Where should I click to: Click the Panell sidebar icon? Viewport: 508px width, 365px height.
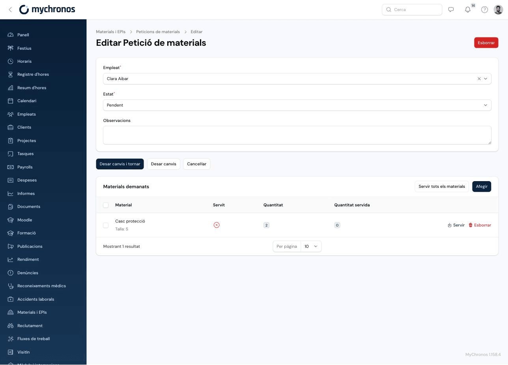coord(11,35)
